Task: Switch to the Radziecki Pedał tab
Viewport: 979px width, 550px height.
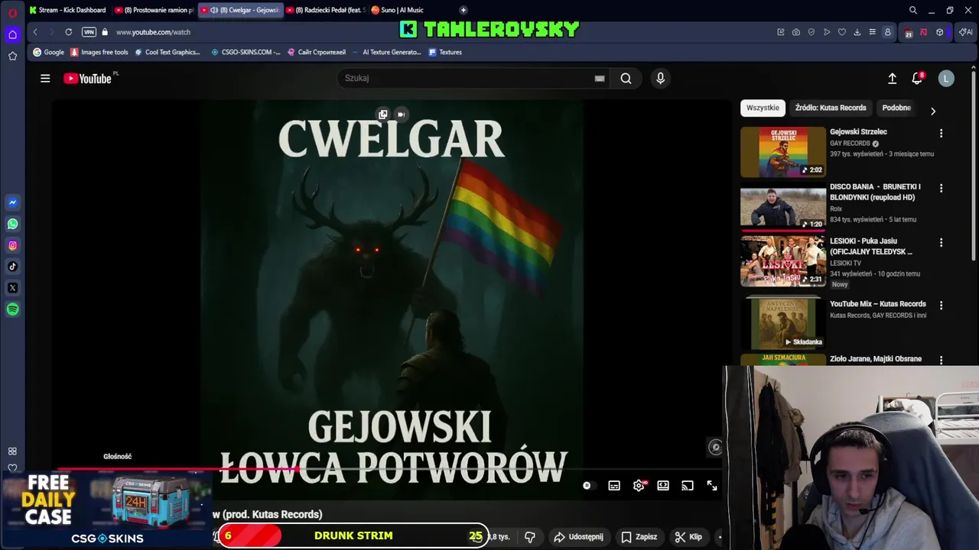Action: tap(326, 10)
